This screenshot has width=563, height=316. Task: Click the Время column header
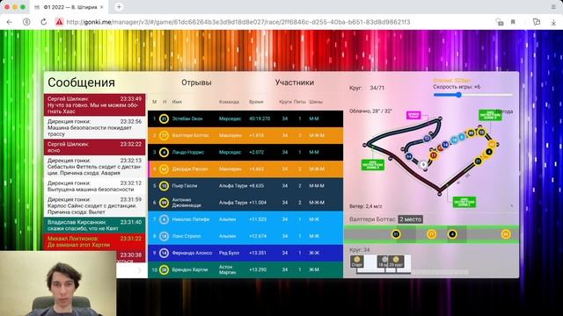tap(256, 102)
